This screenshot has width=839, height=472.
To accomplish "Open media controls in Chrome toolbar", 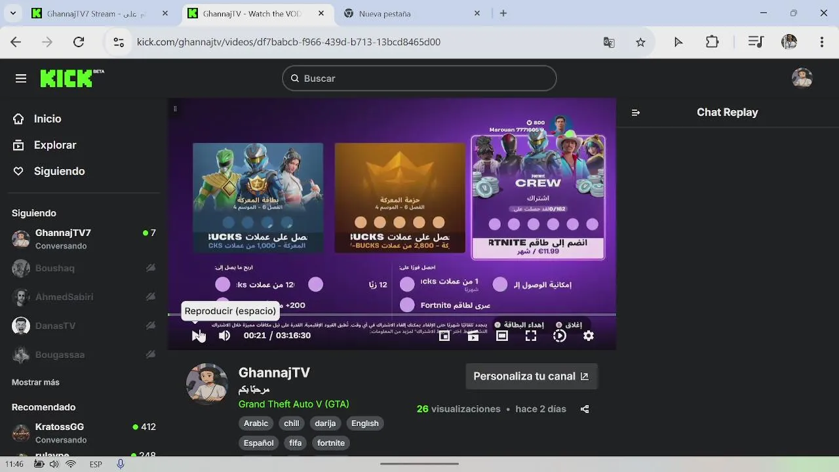I will (756, 42).
